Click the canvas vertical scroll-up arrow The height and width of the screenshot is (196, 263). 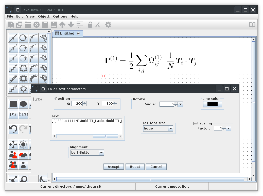click(254, 39)
